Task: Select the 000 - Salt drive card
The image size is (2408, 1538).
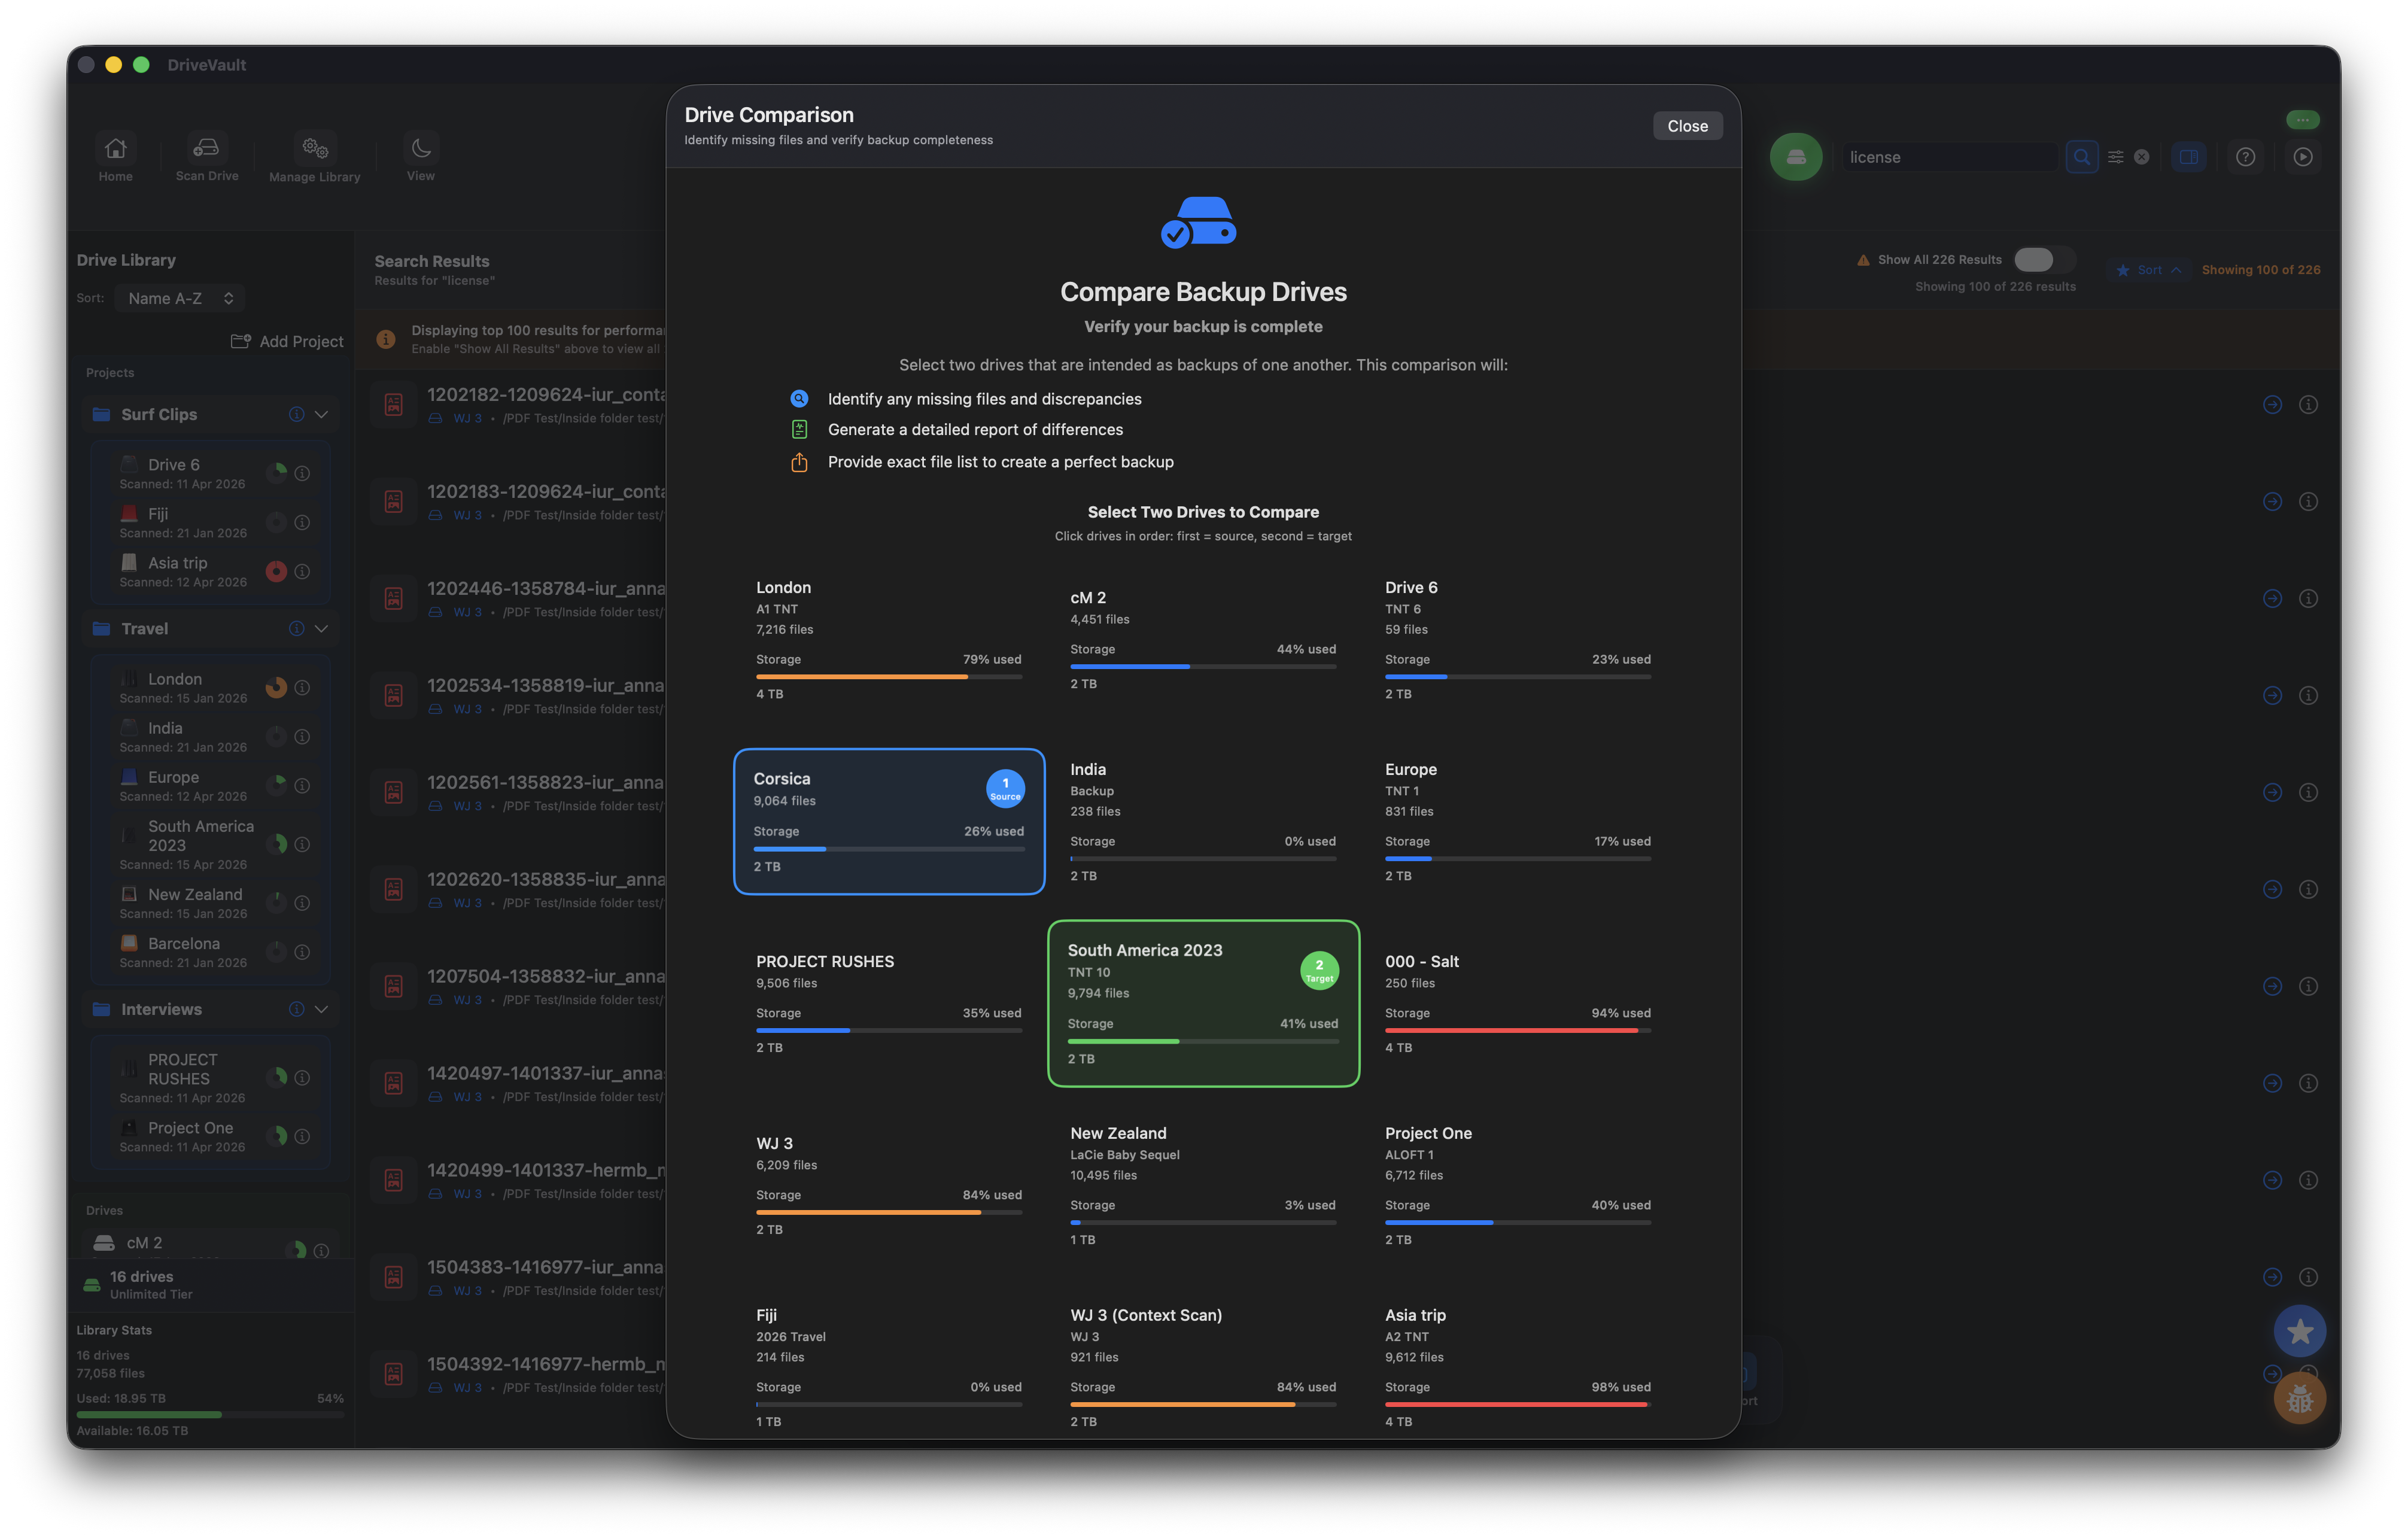Action: 1517,1003
